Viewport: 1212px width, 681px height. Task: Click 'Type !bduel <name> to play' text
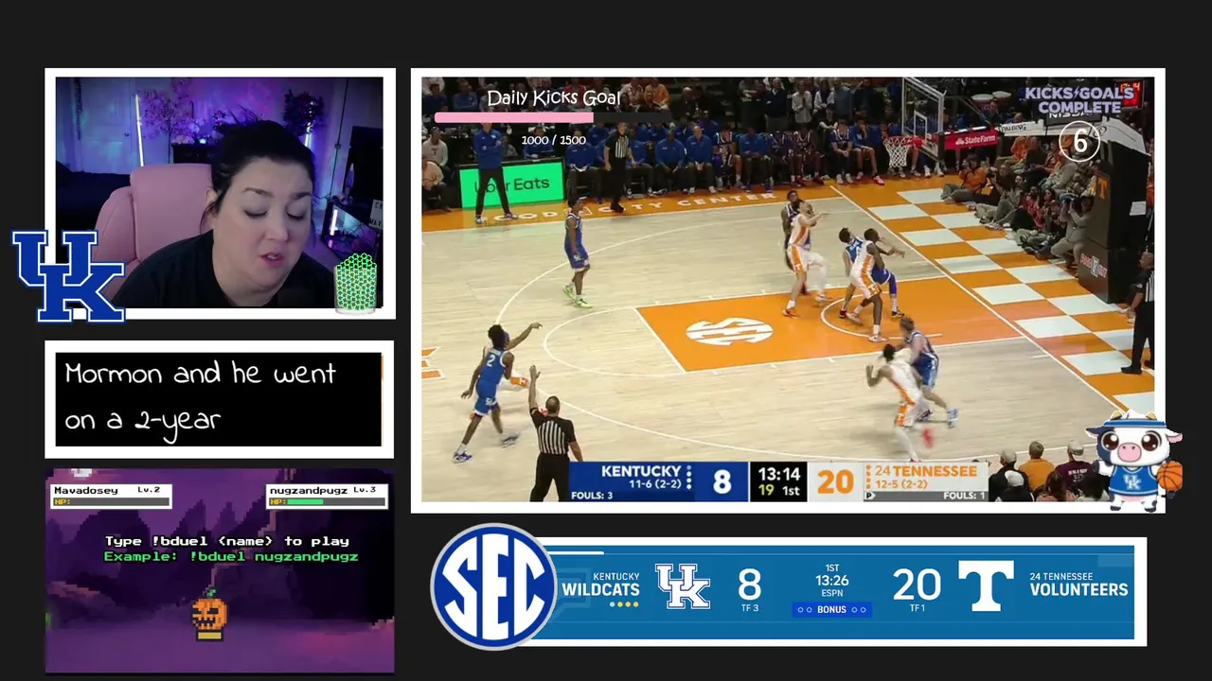pyautogui.click(x=227, y=541)
